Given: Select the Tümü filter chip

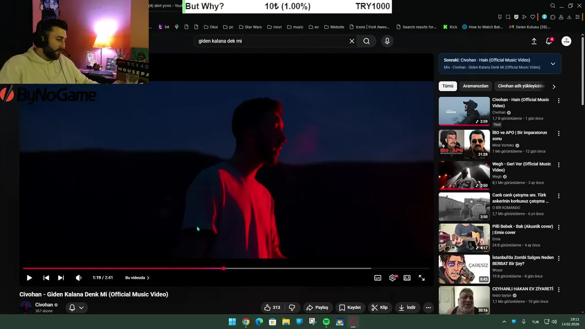Looking at the screenshot, I should [x=448, y=86].
